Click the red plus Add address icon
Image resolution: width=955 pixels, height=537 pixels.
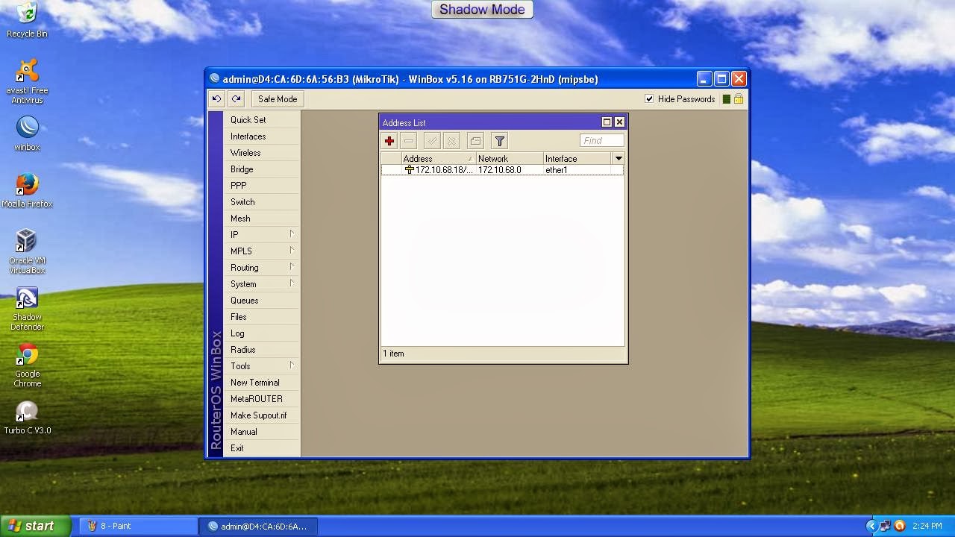389,141
